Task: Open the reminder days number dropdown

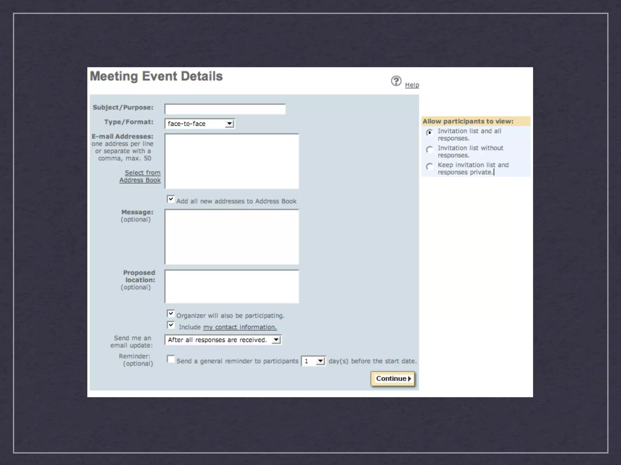Action: coord(313,361)
